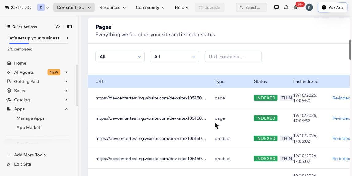Click Edit Site

click(23, 164)
